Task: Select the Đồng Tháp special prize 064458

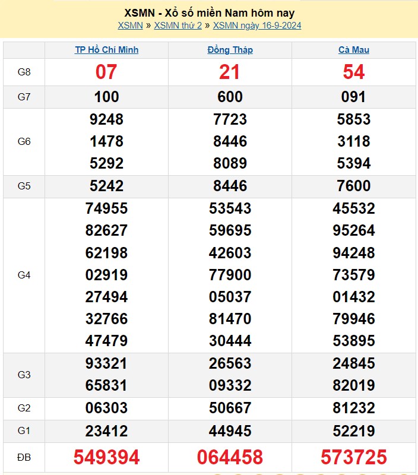Action: click(230, 457)
